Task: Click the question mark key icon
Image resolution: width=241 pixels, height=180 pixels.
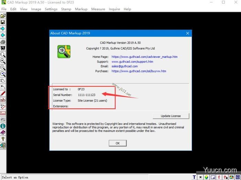Action: [x=3, y=139]
